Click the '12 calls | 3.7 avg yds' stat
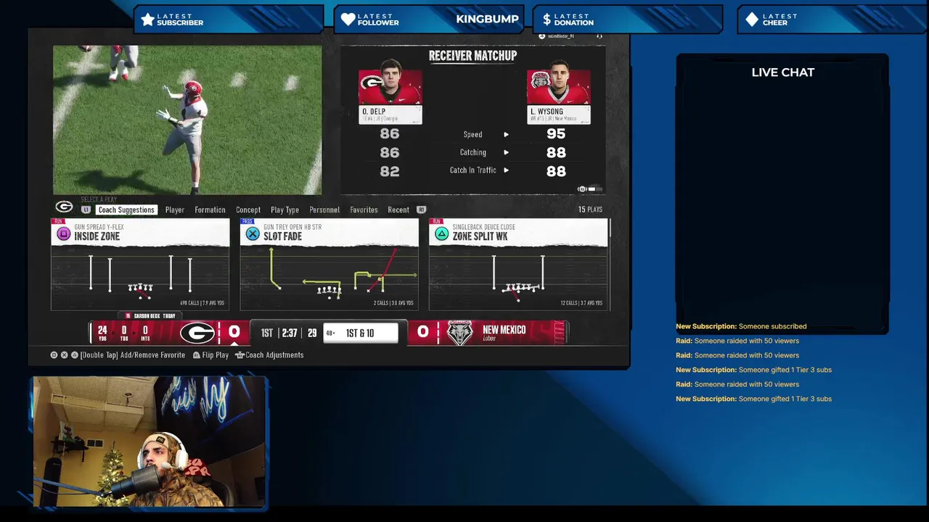 pyautogui.click(x=582, y=303)
